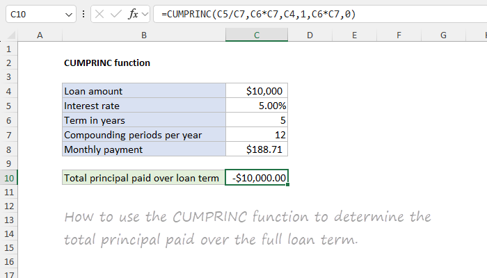Viewport: 487px width, 278px height.
Task: Select column A header
Action: click(x=40, y=35)
